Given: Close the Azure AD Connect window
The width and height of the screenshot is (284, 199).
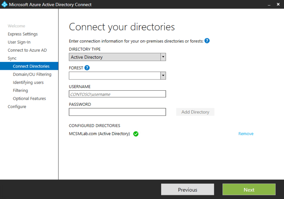Looking at the screenshot, I should 278,4.
